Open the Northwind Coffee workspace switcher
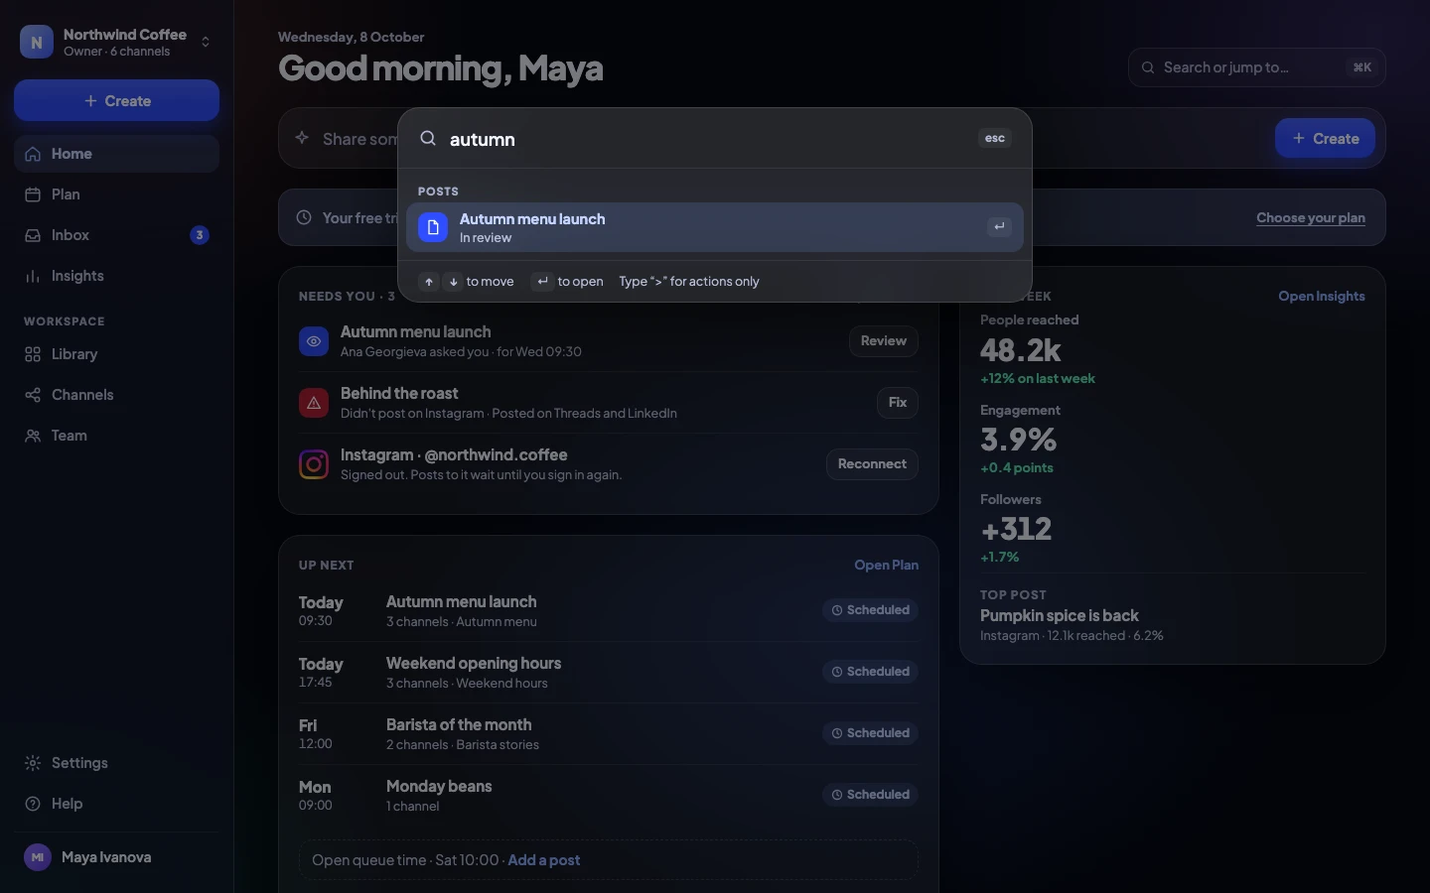The width and height of the screenshot is (1430, 893). tap(116, 42)
